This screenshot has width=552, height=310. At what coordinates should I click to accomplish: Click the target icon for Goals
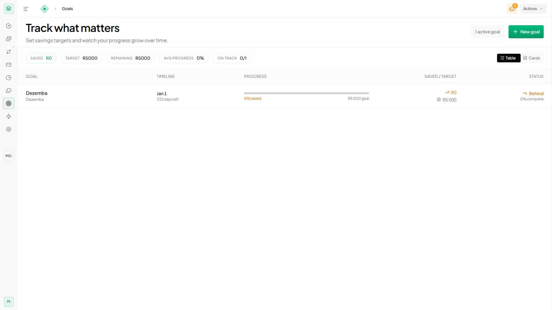pyautogui.click(x=8, y=103)
